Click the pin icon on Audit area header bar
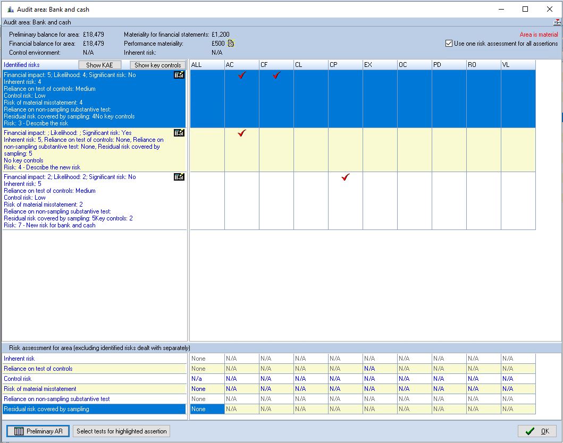563x443 pixels. [x=557, y=22]
